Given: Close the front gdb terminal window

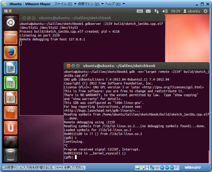Looking at the screenshot, I should 69,66.
